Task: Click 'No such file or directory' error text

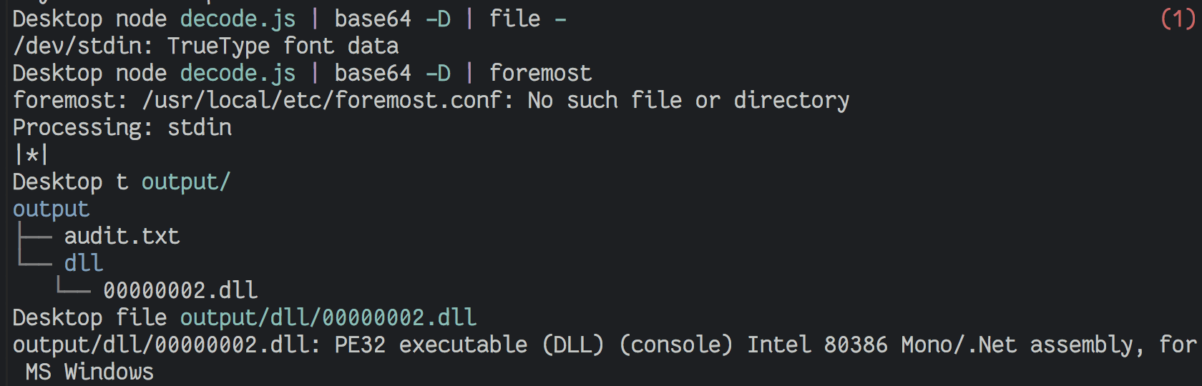Action: click(688, 100)
